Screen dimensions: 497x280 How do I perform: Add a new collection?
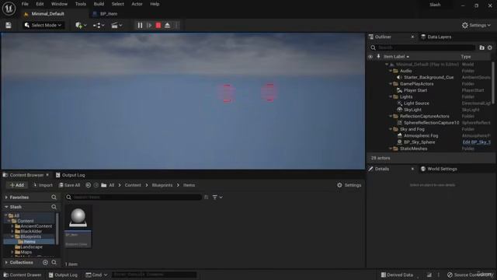coord(45,263)
